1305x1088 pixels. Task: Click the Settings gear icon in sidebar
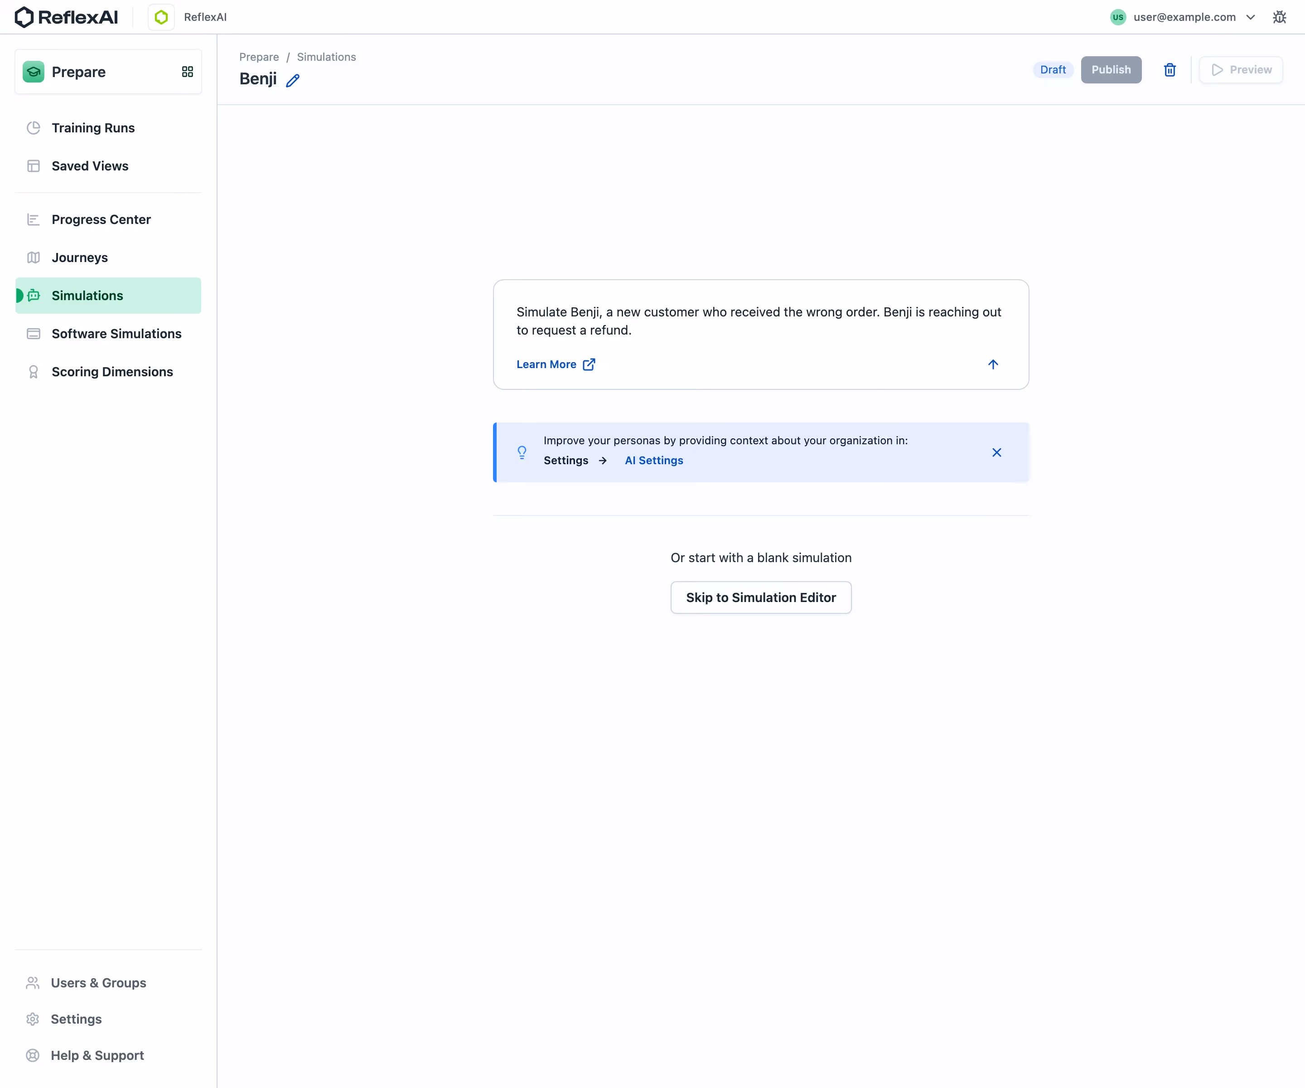point(33,1019)
